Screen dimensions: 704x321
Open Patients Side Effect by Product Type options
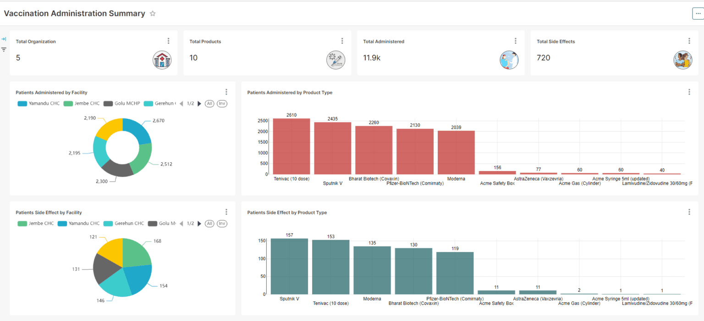[689, 212]
